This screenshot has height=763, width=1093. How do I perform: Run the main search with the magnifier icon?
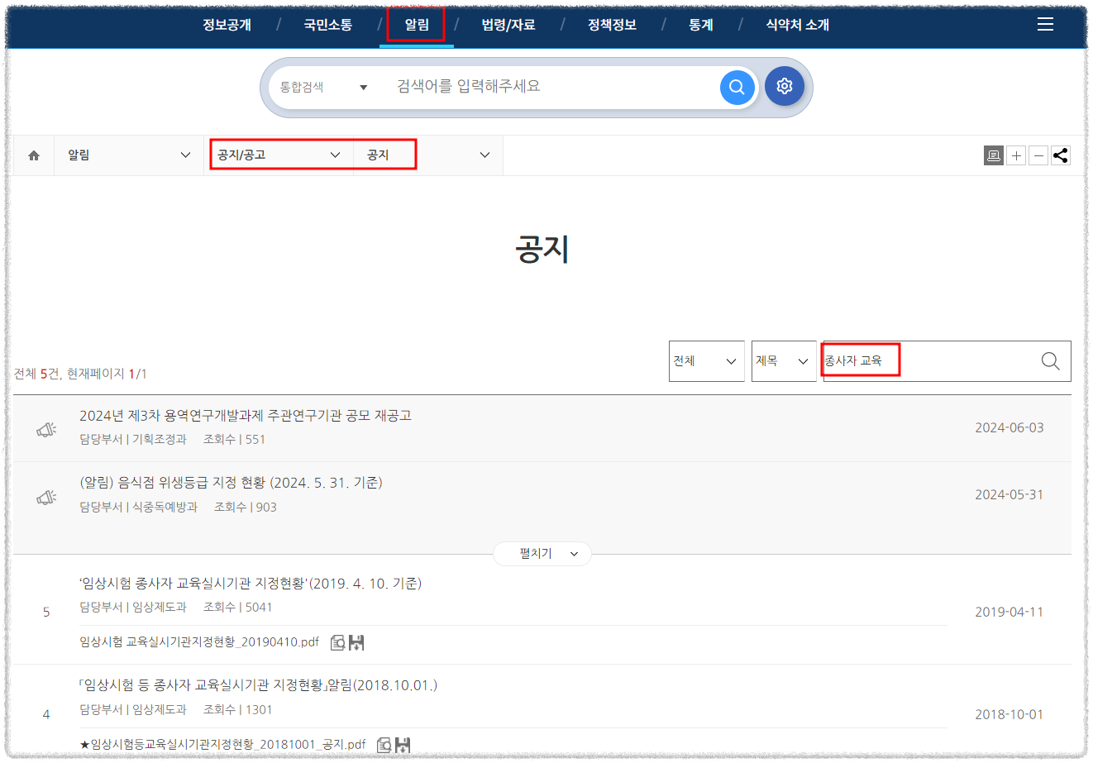736,87
